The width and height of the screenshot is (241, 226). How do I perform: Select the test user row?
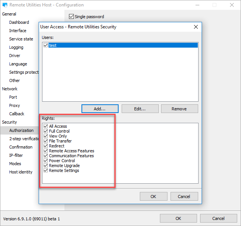[x=123, y=45]
